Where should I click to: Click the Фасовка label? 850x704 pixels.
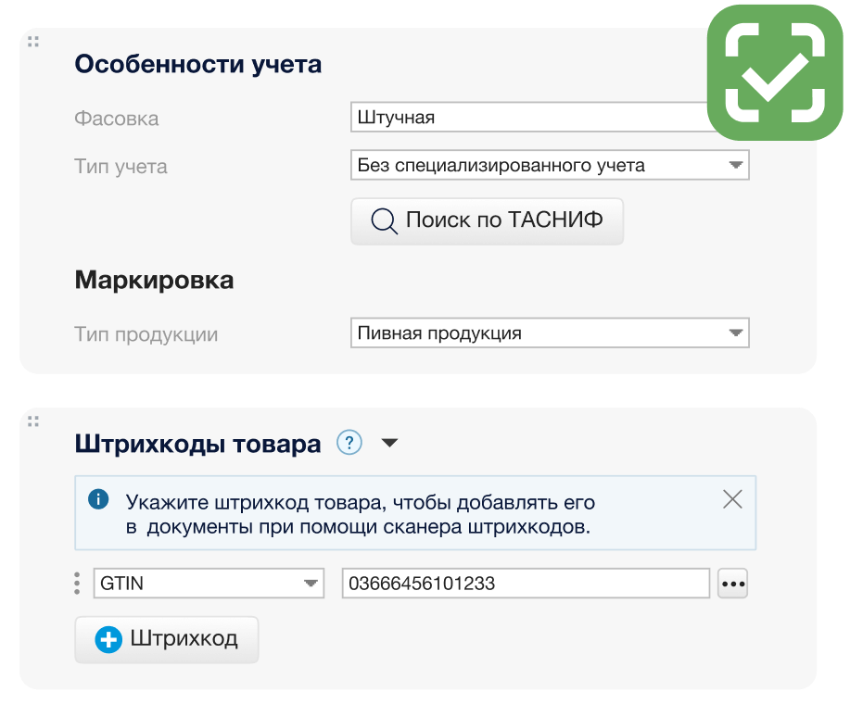117,119
